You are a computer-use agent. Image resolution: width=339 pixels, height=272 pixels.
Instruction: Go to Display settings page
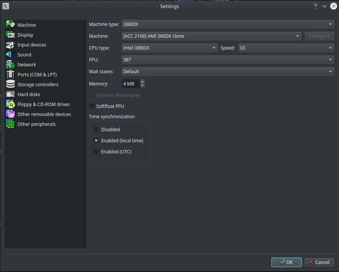(25, 35)
